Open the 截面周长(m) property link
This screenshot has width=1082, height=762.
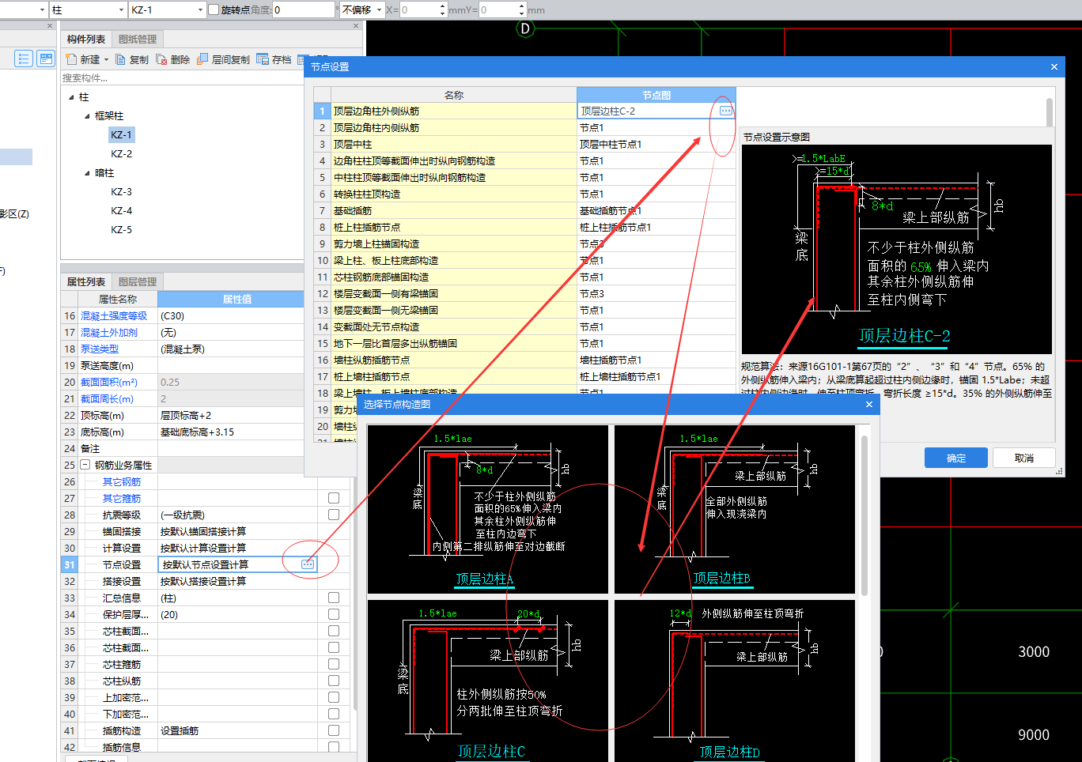pos(108,398)
